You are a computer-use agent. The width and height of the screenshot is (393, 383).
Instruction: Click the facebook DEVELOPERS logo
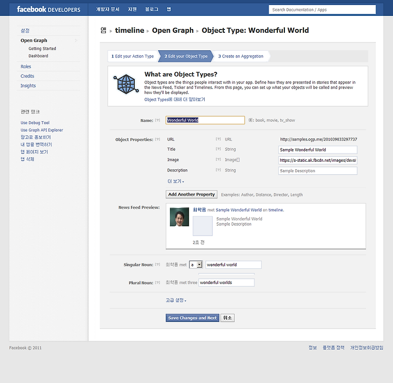click(x=49, y=9)
